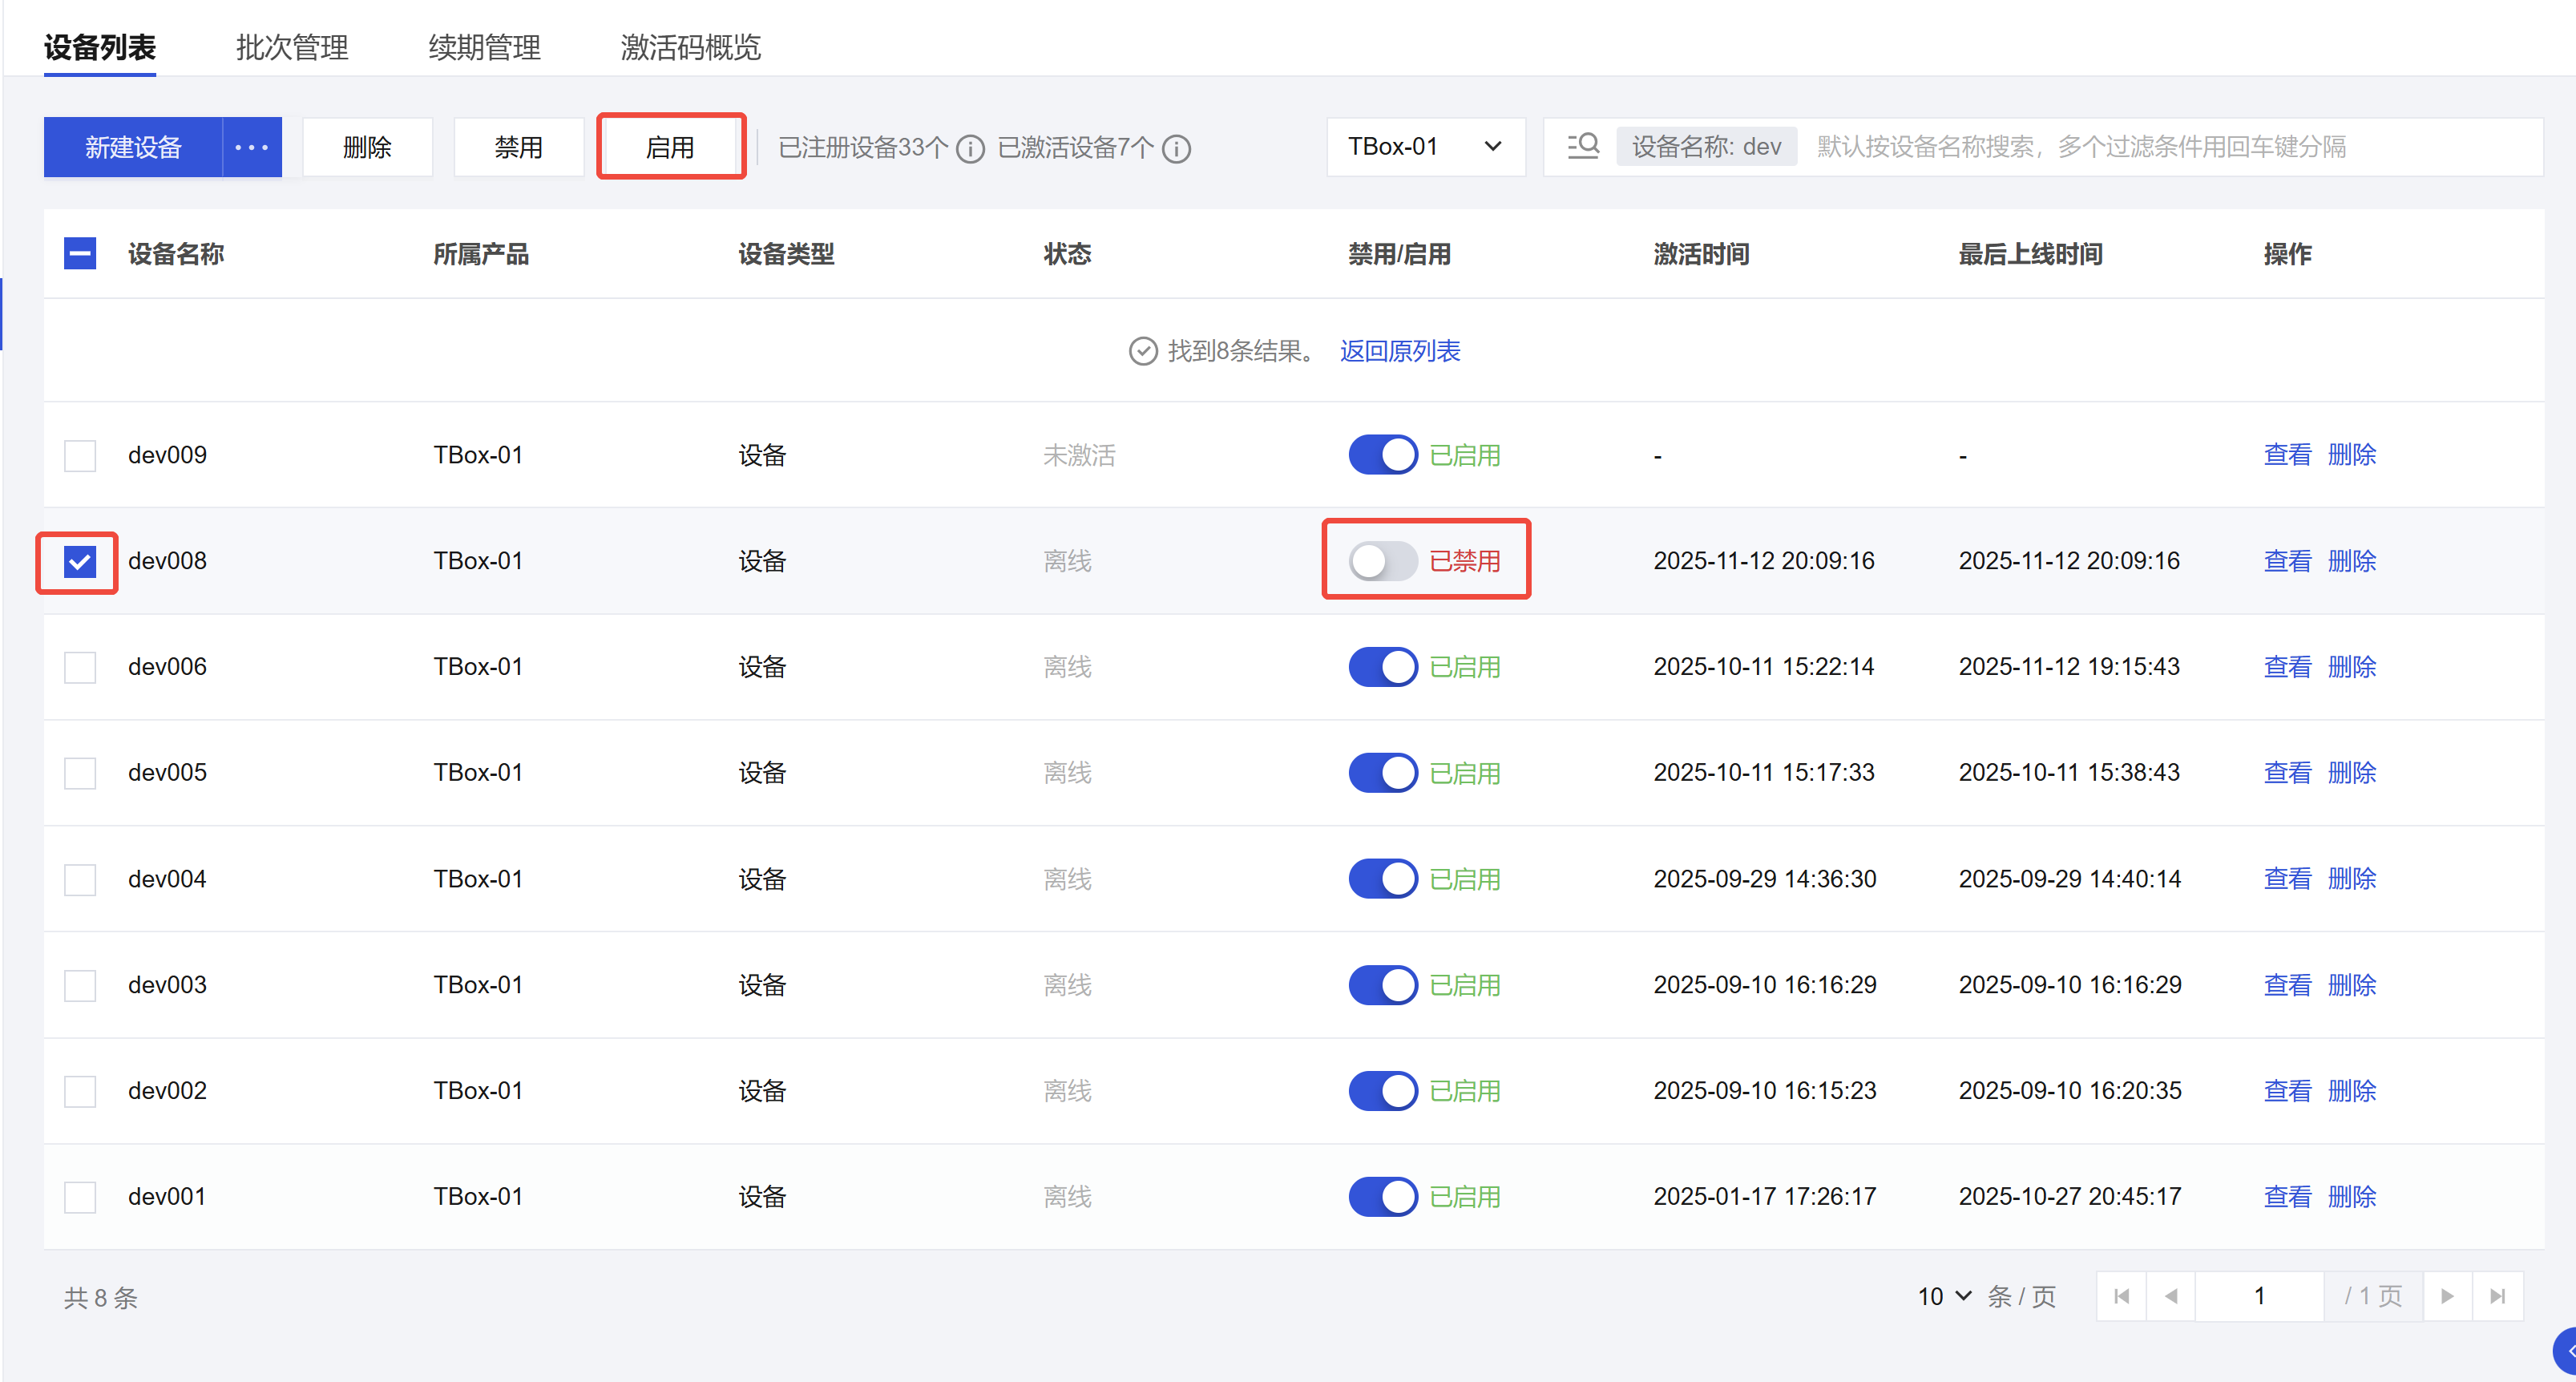Go to the first page arrow
Image resolution: width=2576 pixels, height=1382 pixels.
click(x=2122, y=1296)
